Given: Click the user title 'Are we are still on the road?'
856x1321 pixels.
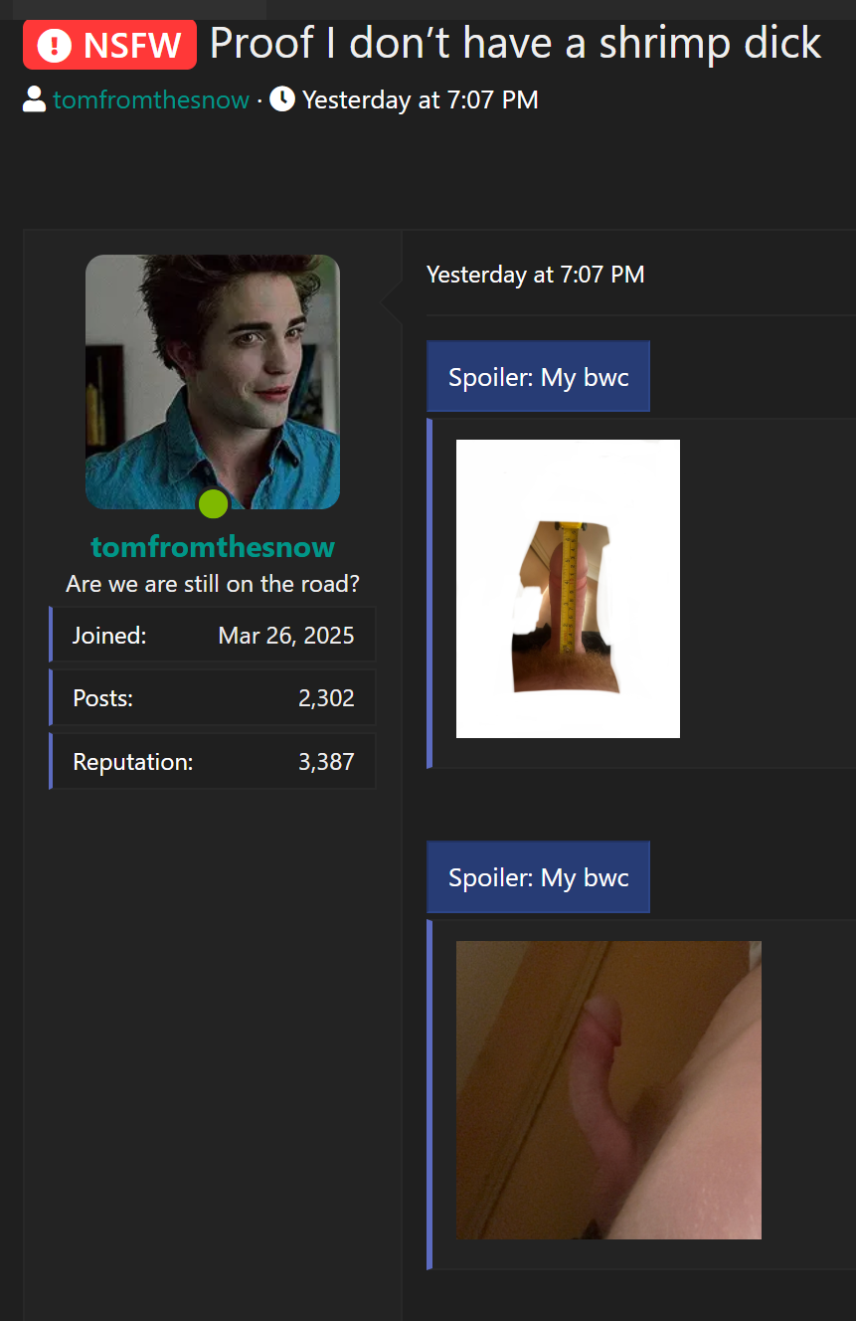Looking at the screenshot, I should [x=213, y=584].
